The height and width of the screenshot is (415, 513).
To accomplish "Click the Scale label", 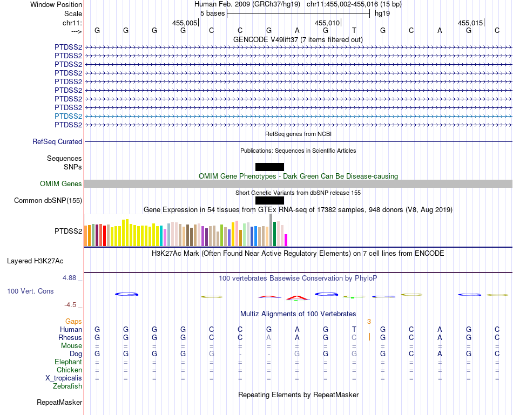I will pos(73,13).
